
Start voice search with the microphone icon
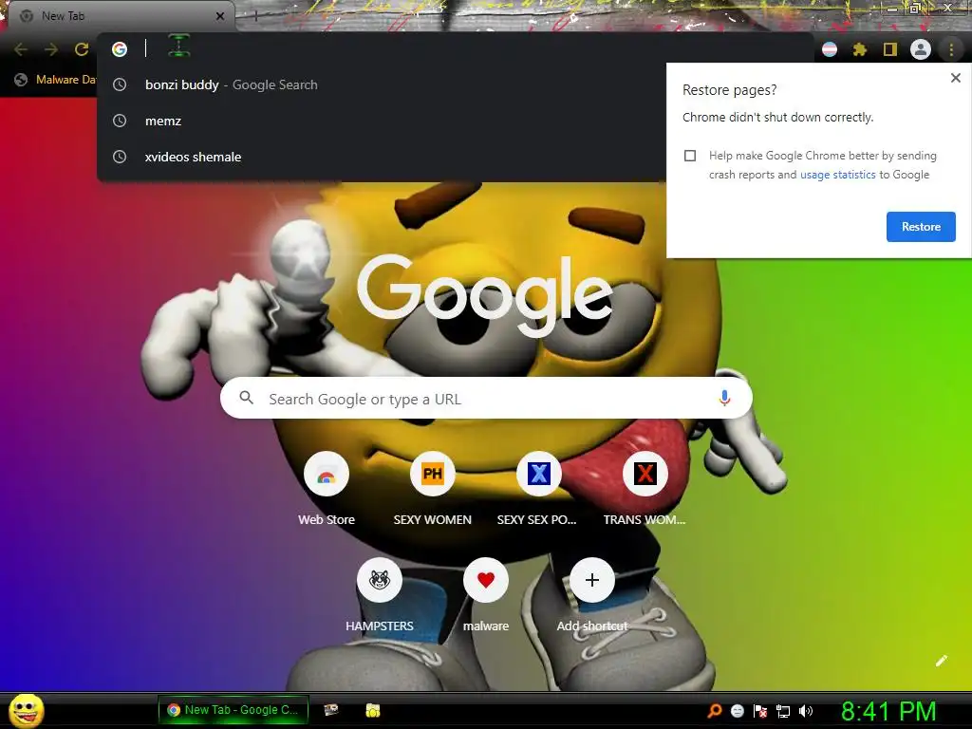click(x=724, y=398)
